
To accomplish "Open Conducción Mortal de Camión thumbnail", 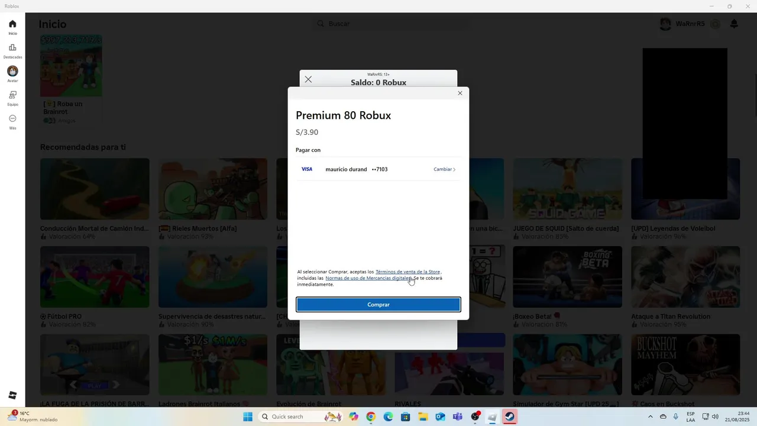I will (x=95, y=189).
